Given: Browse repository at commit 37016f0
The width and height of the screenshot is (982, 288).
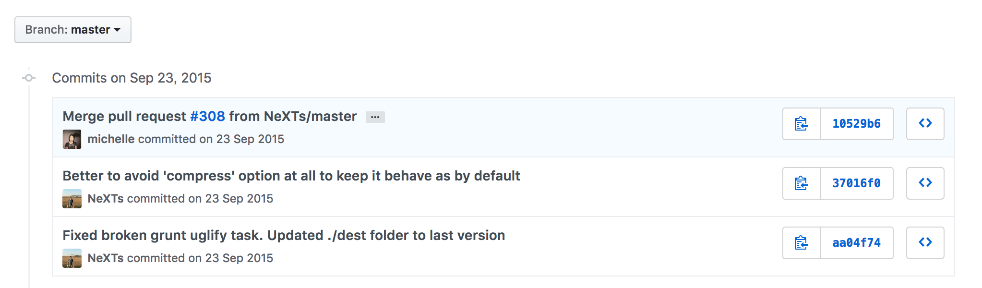Looking at the screenshot, I should (925, 183).
